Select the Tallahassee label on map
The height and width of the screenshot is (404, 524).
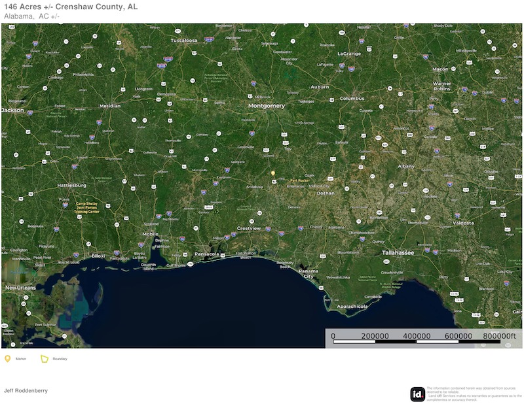point(398,252)
